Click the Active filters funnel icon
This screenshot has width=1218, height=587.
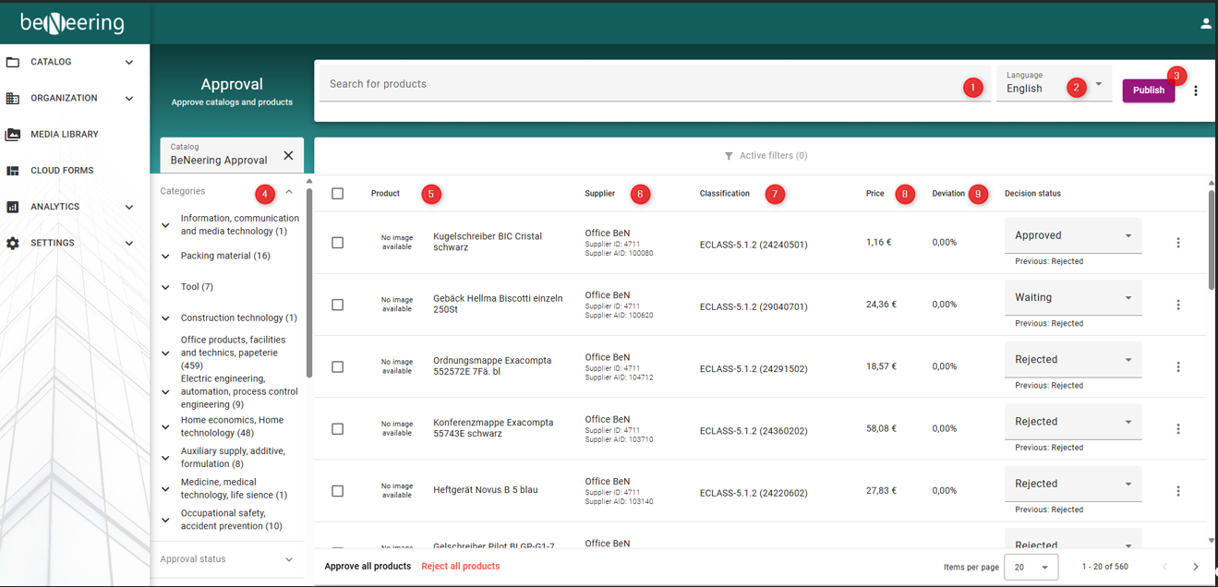coord(729,156)
